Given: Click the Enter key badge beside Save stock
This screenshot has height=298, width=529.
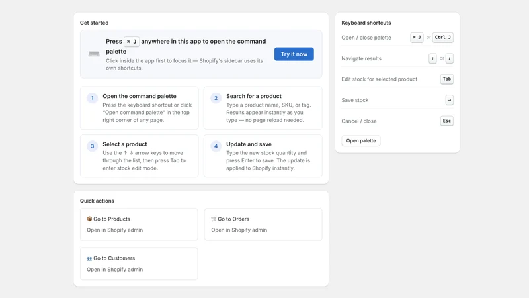Looking at the screenshot, I should (x=450, y=100).
